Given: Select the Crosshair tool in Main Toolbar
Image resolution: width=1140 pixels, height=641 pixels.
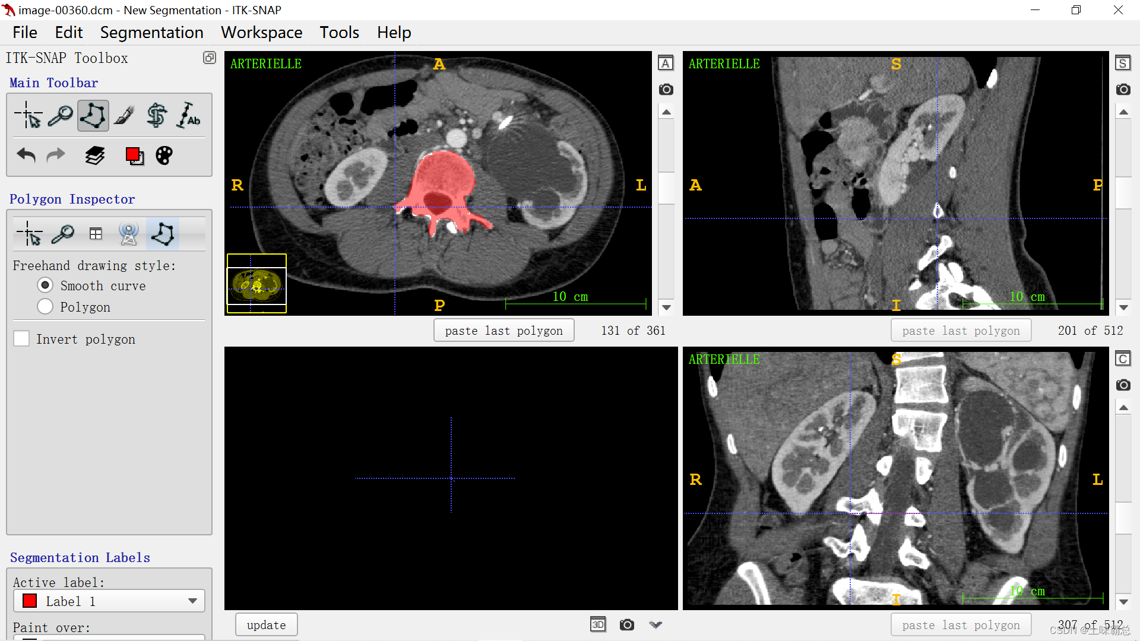Looking at the screenshot, I should tap(28, 115).
